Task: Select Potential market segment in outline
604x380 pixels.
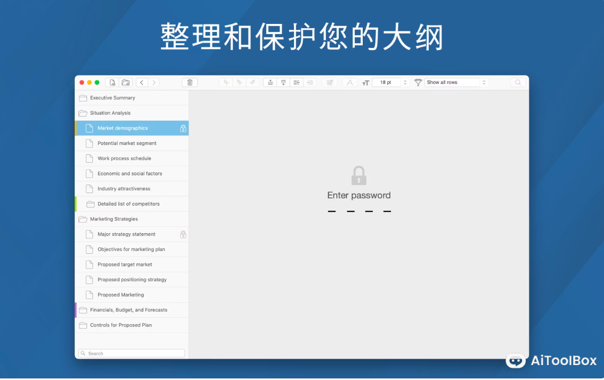Action: (127, 143)
